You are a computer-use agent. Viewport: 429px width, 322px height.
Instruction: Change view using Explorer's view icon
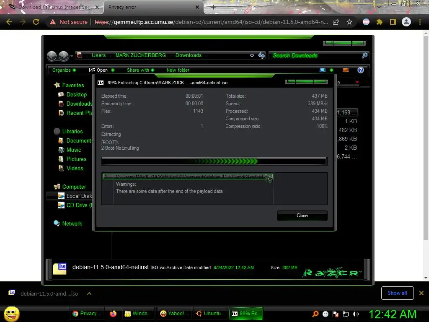pos(323,70)
